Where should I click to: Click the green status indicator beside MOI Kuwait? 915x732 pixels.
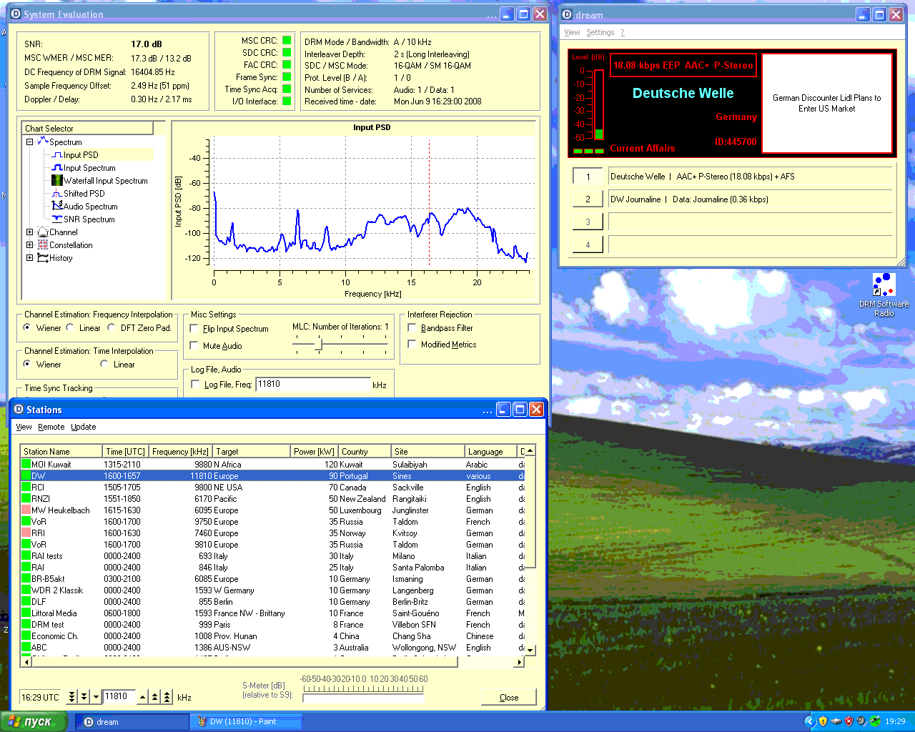[26, 465]
